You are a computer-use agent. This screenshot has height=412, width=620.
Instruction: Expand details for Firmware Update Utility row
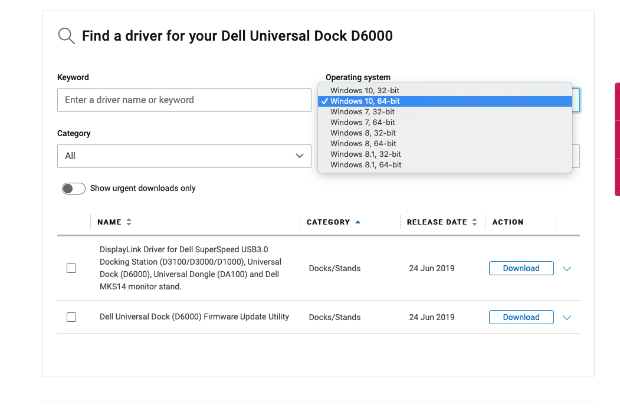[x=567, y=318]
